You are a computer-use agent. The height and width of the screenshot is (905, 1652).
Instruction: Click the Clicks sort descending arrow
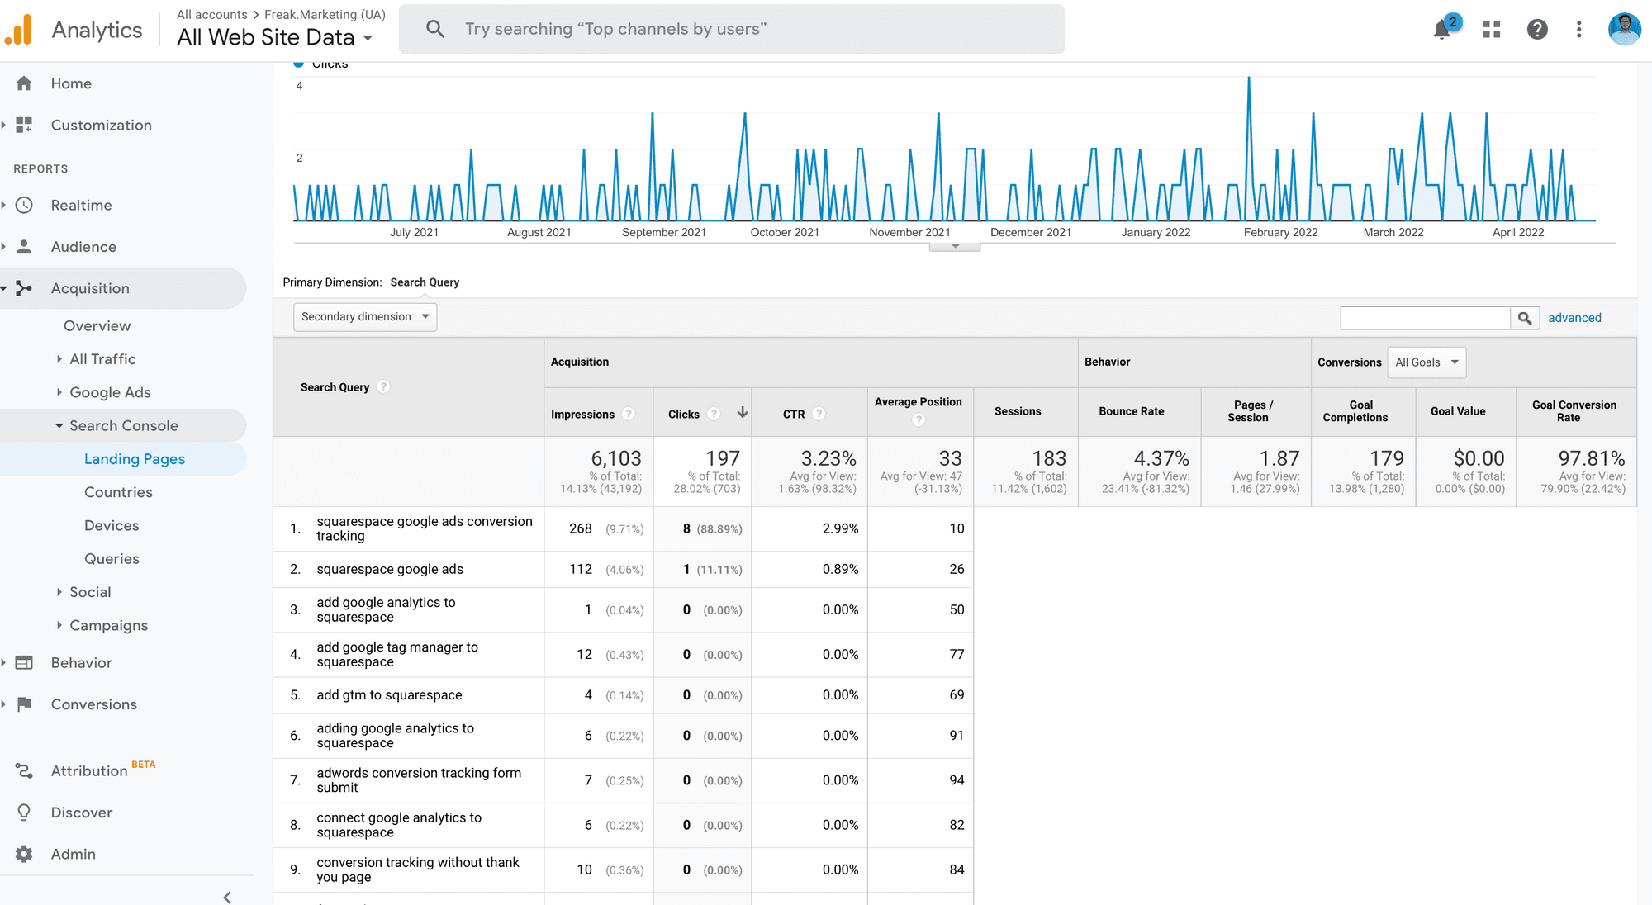pos(743,412)
